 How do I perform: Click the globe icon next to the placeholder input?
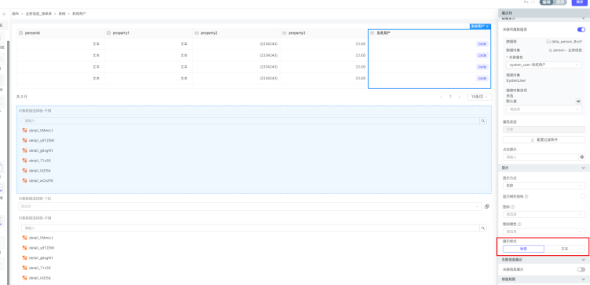coord(582,157)
